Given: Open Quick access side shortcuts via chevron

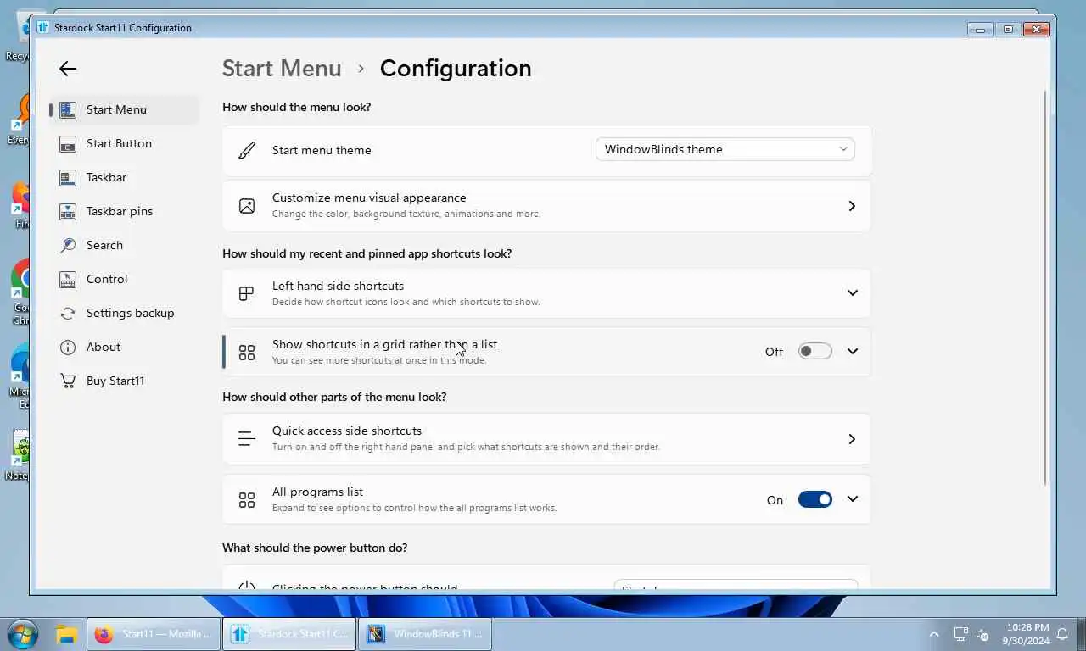Looking at the screenshot, I should 852,439.
